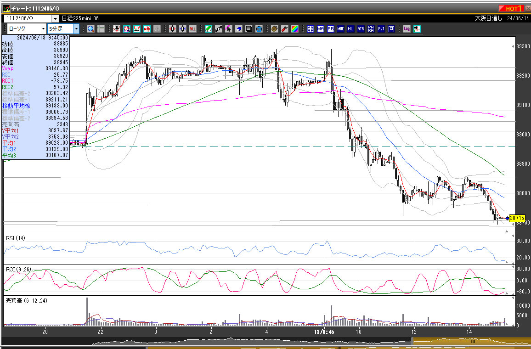Toggle the MAE envelope indicator
Screen dimensions: 531x349
tap(341, 29)
